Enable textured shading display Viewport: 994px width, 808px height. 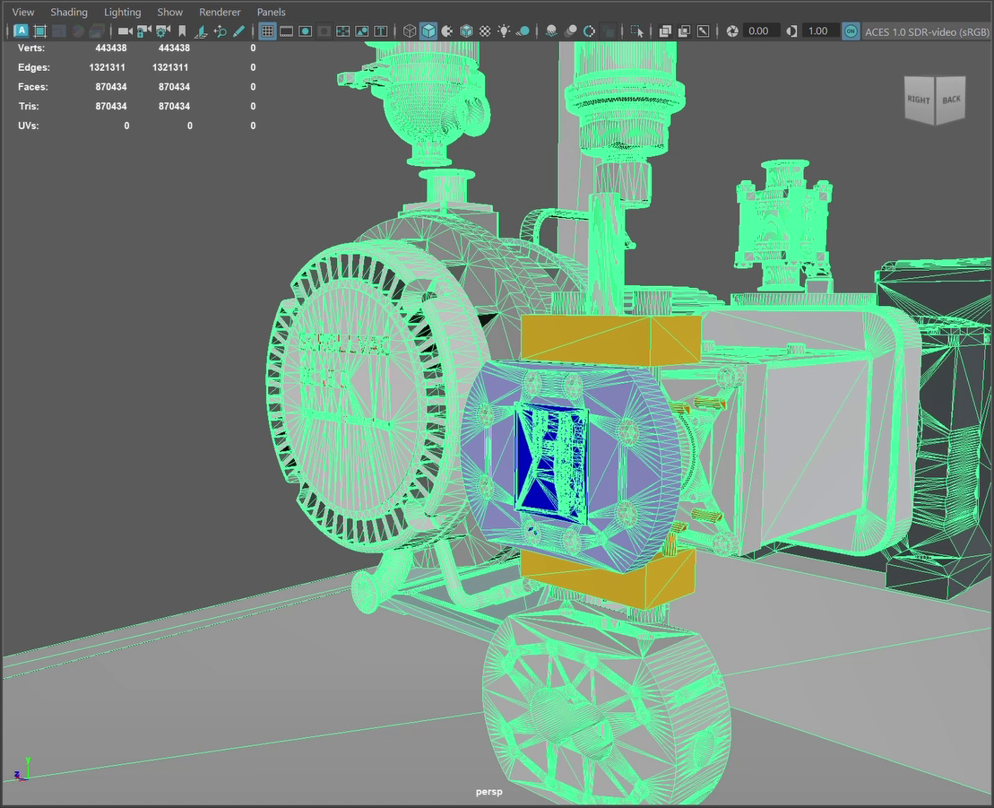(466, 30)
